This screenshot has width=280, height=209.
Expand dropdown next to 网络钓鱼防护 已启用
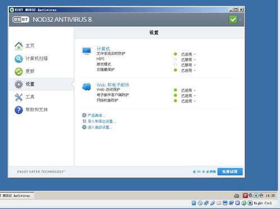click(195, 101)
